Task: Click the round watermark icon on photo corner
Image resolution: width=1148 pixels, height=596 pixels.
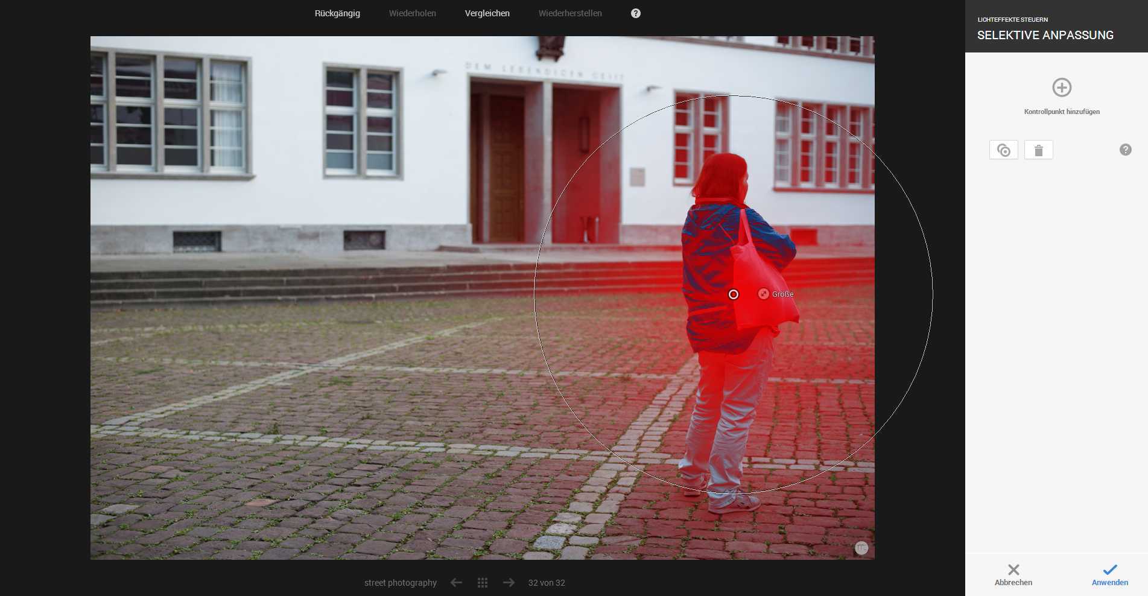Action: [861, 548]
